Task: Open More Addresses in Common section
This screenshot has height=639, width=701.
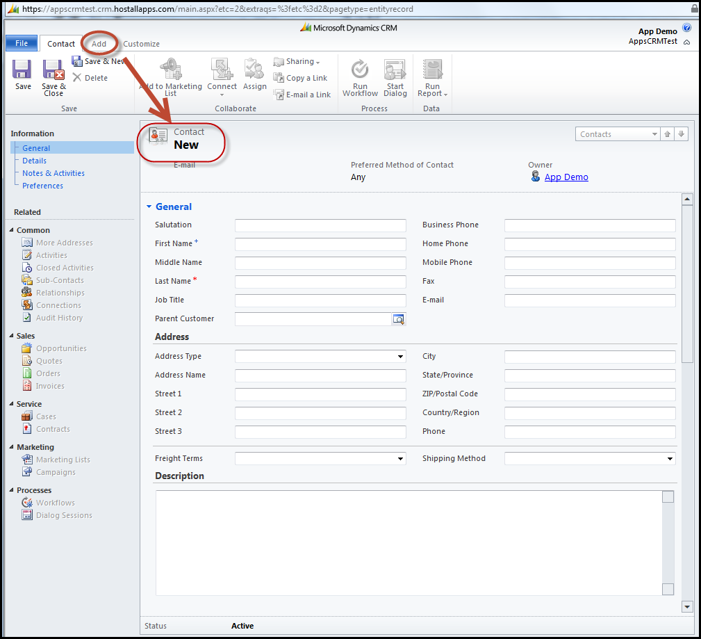Action: click(57, 243)
